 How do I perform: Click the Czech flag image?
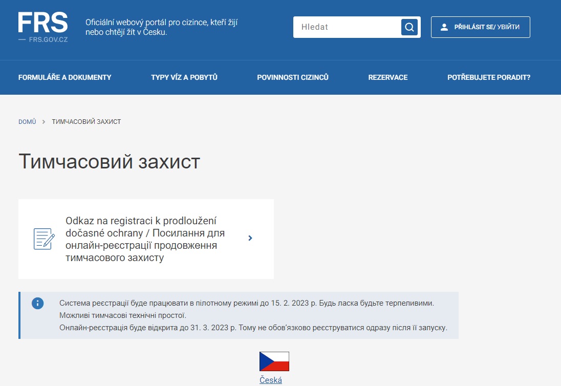coord(274,361)
